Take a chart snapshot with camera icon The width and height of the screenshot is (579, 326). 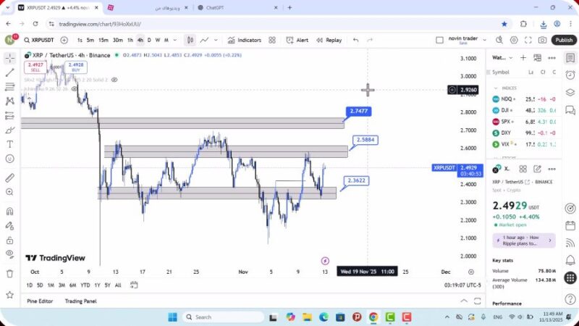pos(542,41)
